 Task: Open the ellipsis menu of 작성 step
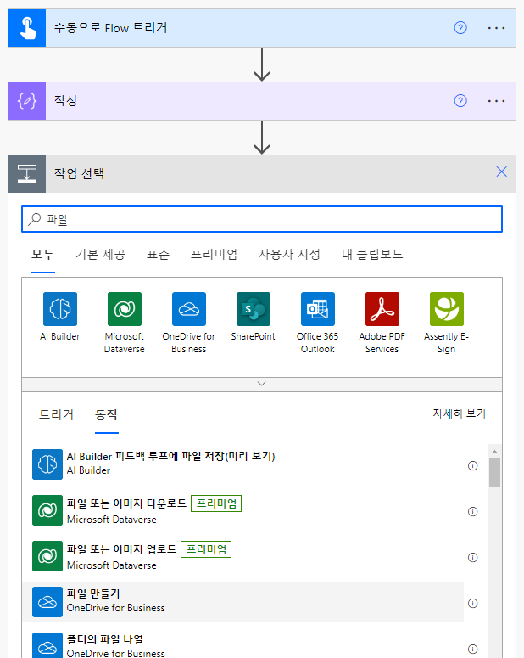[496, 101]
